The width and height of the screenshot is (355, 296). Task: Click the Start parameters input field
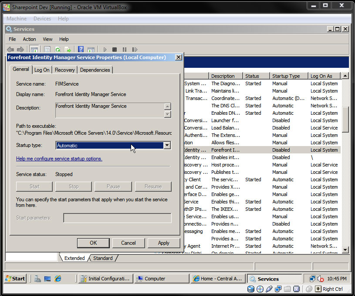pos(117,218)
